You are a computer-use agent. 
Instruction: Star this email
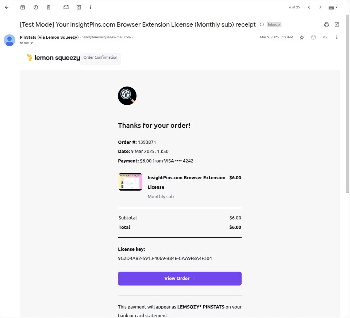pyautogui.click(x=302, y=37)
